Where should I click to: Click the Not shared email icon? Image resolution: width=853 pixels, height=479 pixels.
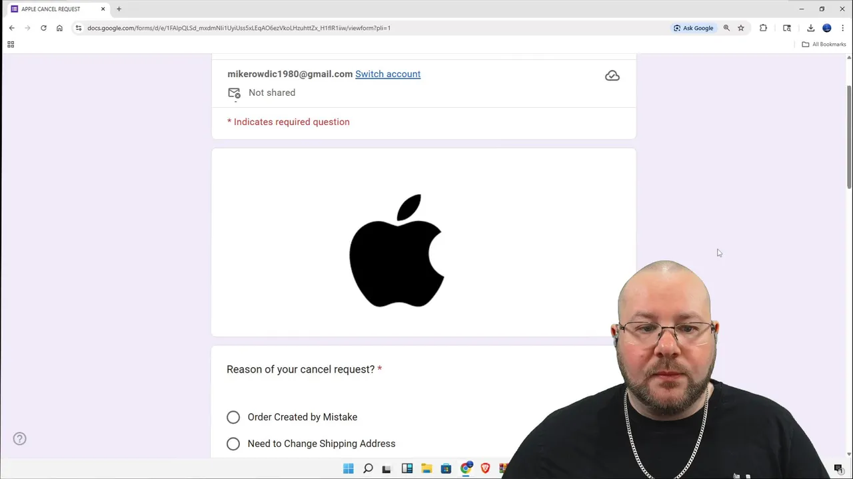coord(234,93)
